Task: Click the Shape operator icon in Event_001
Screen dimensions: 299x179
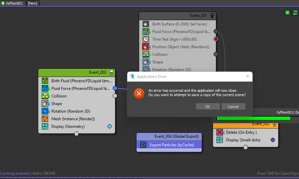Action: (146, 62)
